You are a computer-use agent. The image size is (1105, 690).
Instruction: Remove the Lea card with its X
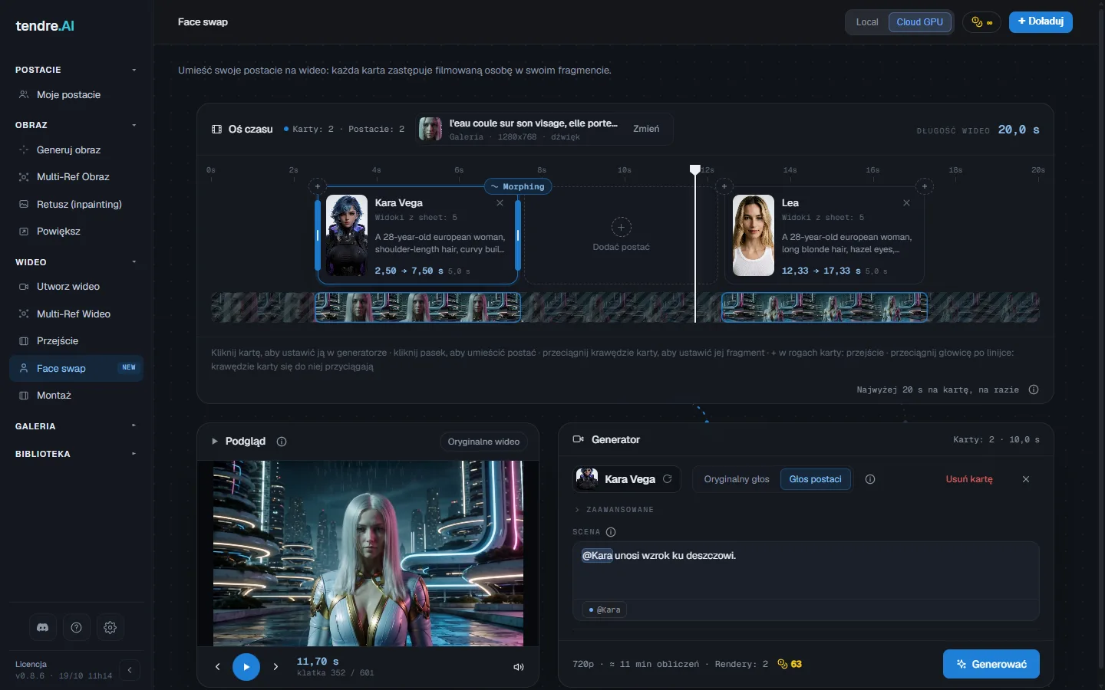[907, 203]
